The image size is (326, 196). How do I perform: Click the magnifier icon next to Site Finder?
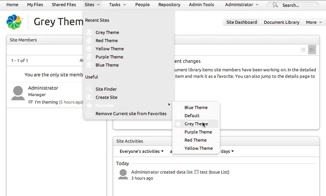click(89, 89)
